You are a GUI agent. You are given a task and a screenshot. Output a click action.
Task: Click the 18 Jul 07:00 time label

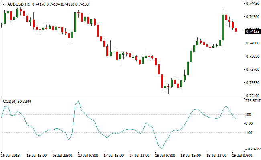click(165, 156)
